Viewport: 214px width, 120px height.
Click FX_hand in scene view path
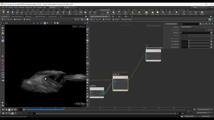[18, 19]
